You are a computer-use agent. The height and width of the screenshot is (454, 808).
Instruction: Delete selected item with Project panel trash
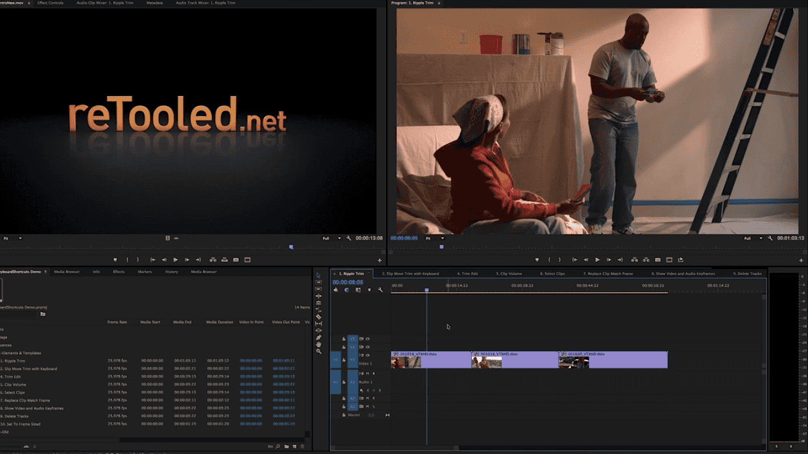point(302,446)
